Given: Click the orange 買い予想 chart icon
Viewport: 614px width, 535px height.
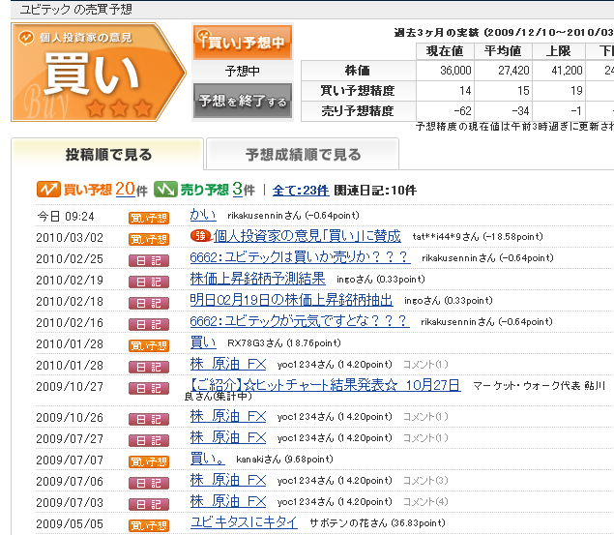Looking at the screenshot, I should (x=48, y=190).
